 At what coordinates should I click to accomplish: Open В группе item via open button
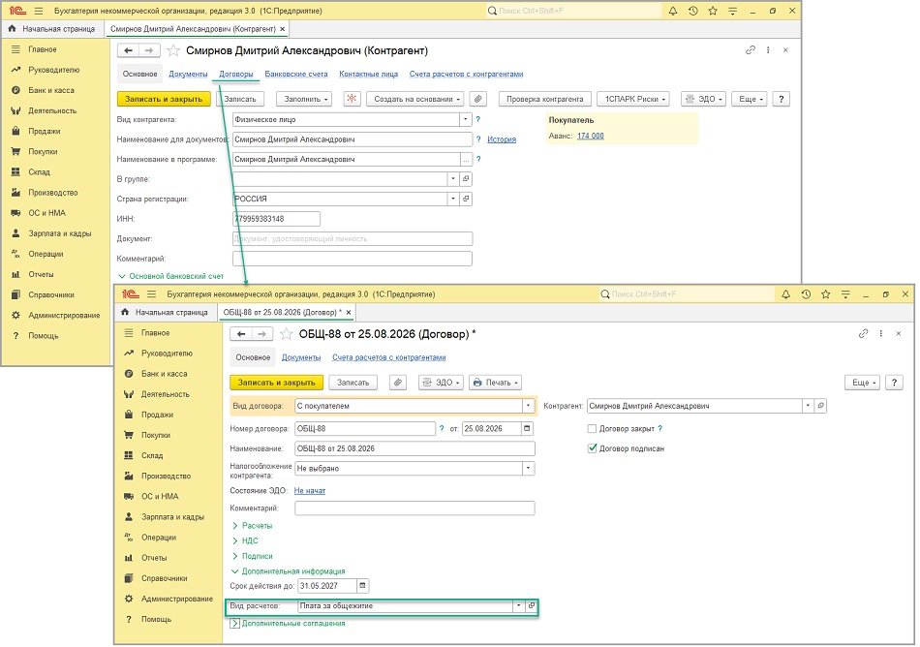pyautogui.click(x=466, y=179)
